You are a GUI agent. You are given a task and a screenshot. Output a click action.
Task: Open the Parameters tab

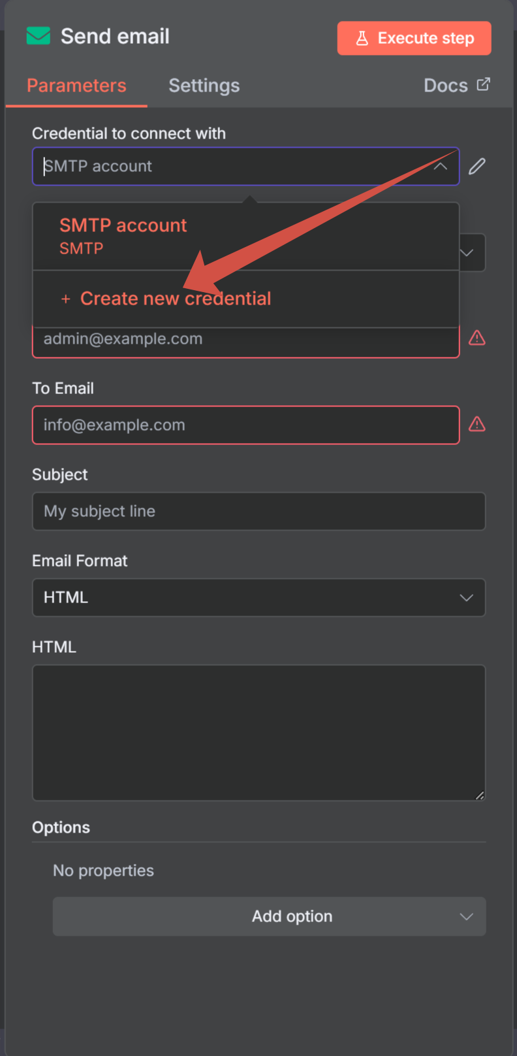76,86
